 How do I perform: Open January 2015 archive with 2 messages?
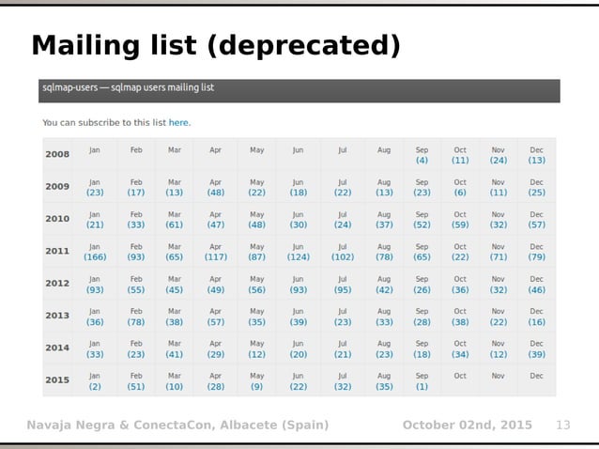[x=95, y=387]
